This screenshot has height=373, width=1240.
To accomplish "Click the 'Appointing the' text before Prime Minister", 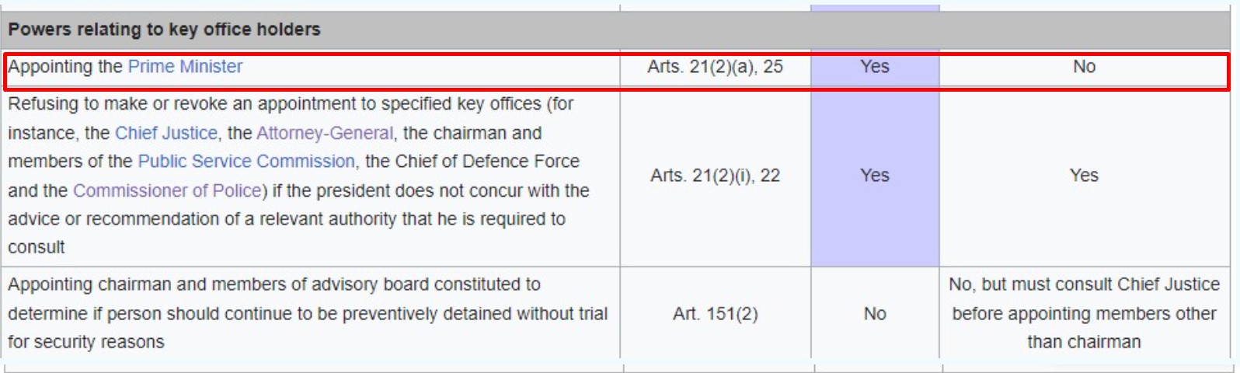I will 65,67.
